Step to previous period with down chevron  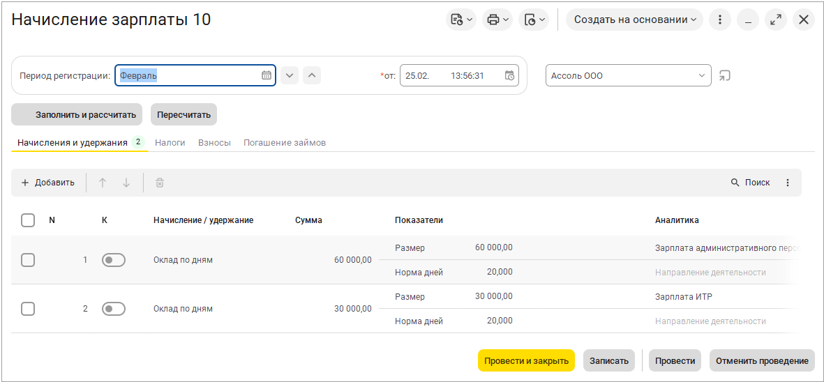(290, 75)
